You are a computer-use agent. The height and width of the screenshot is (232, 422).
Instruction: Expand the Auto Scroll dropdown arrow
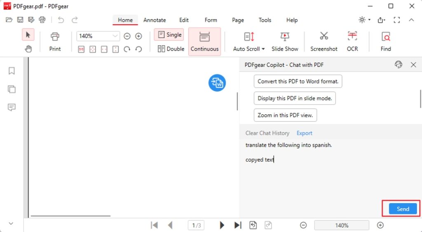263,49
